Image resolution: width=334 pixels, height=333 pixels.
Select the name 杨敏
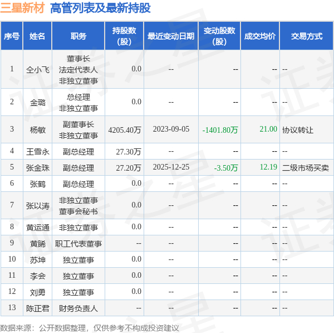[x=38, y=130]
